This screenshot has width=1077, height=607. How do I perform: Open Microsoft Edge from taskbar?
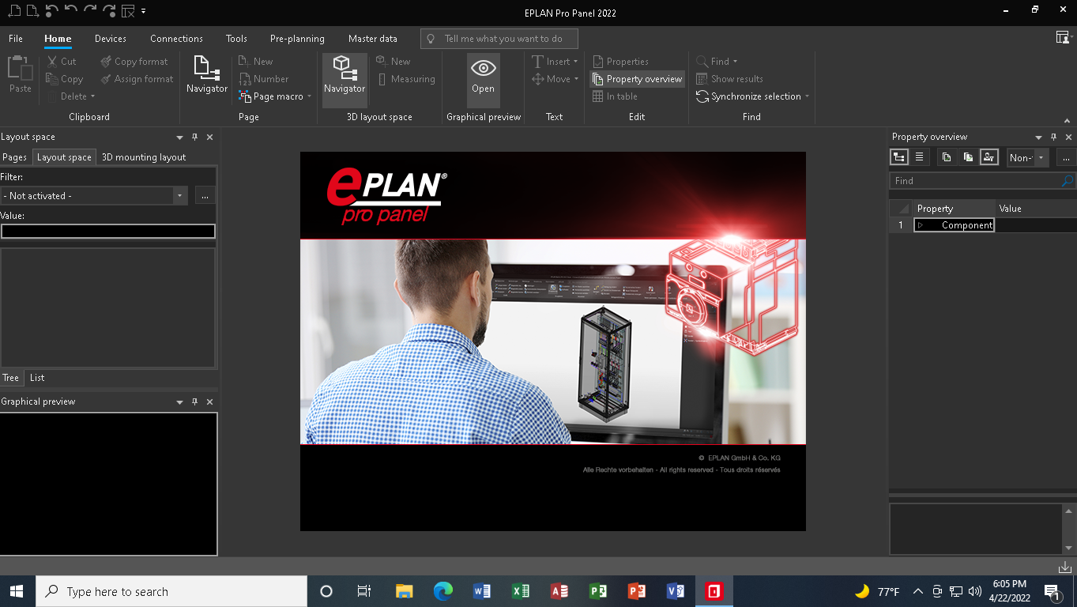(442, 591)
